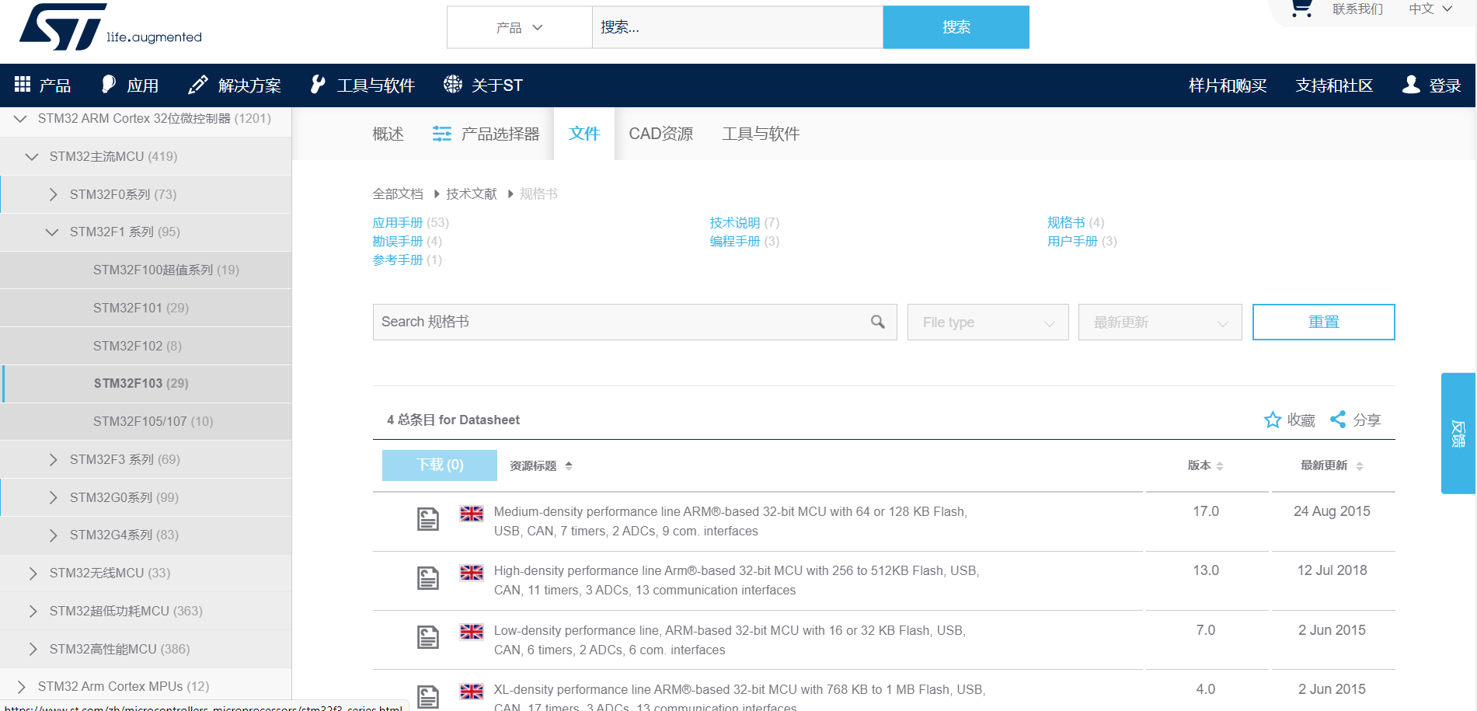Open the Medium-density datasheet document icon

(427, 519)
